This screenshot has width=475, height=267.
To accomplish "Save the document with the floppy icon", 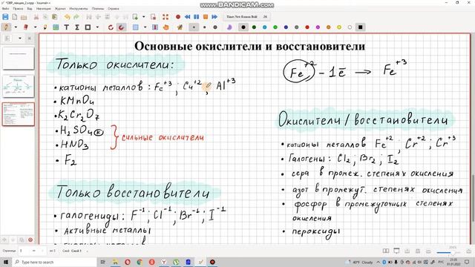I will [x=5, y=17].
